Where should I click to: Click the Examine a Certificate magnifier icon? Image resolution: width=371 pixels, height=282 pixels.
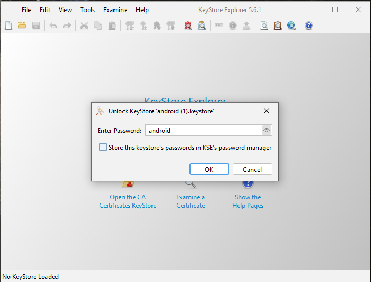[x=191, y=184]
